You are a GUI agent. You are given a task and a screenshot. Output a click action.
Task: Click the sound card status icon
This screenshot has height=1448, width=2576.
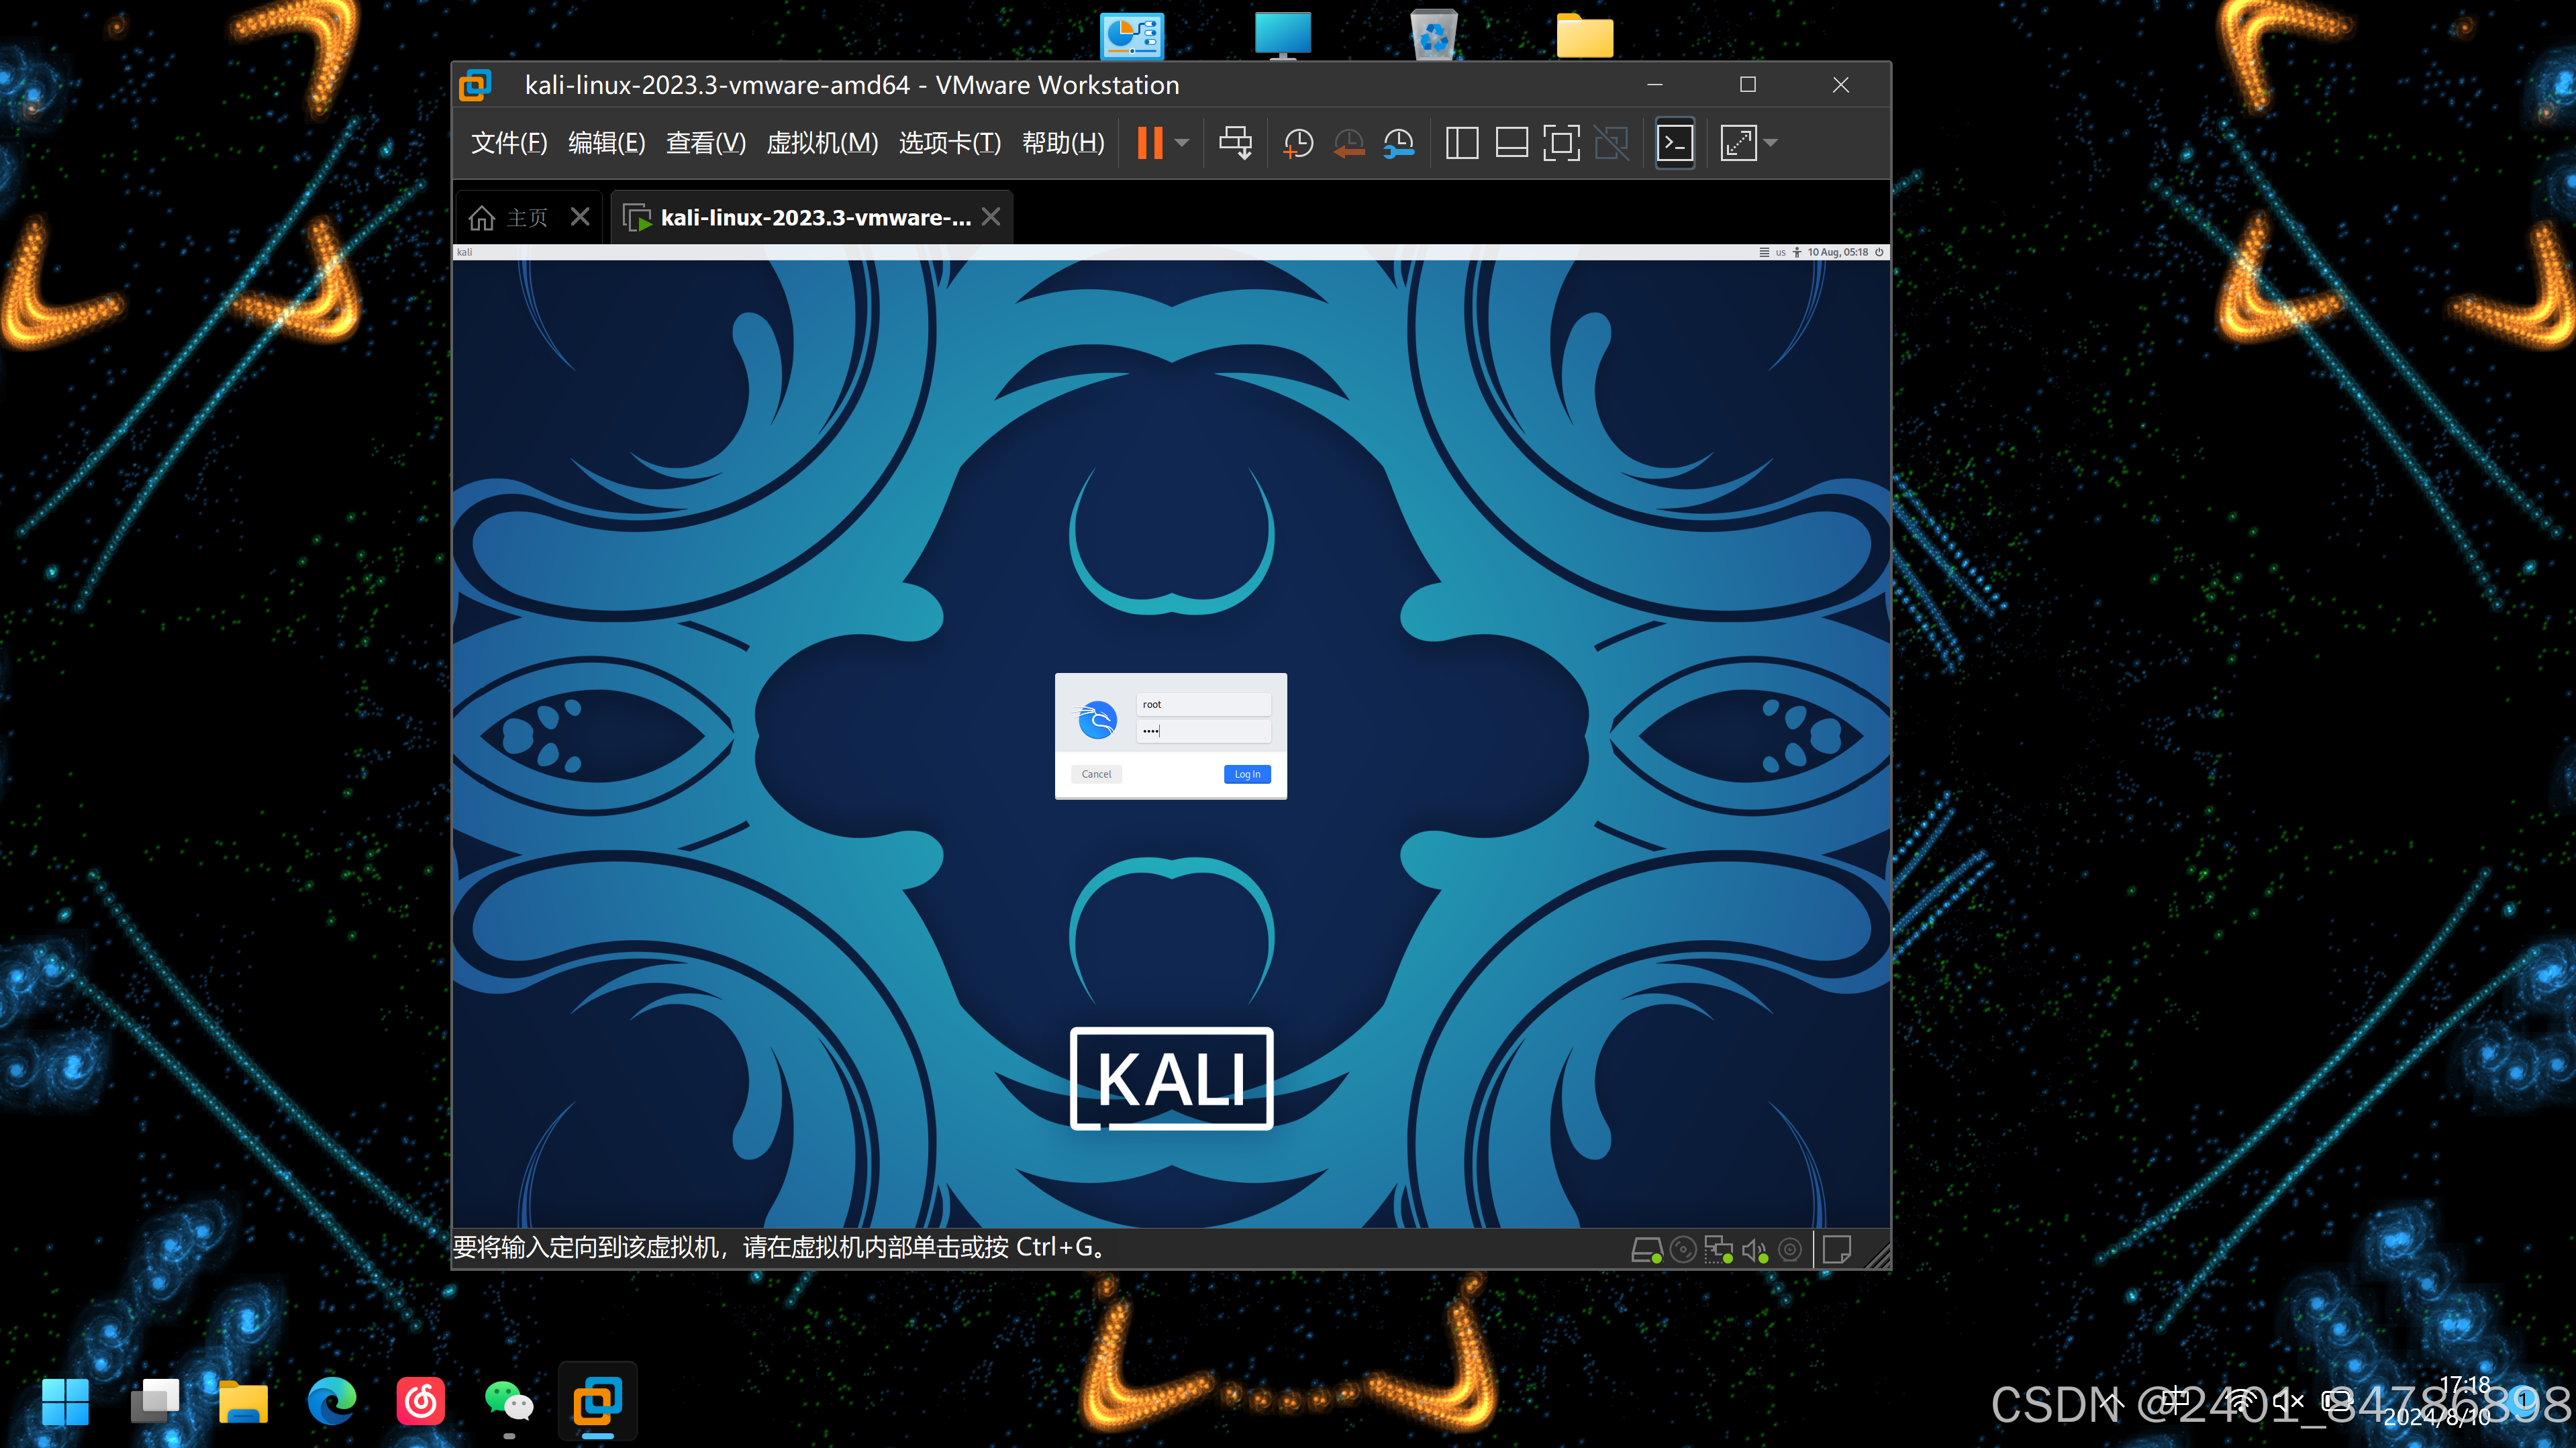pos(1755,1250)
